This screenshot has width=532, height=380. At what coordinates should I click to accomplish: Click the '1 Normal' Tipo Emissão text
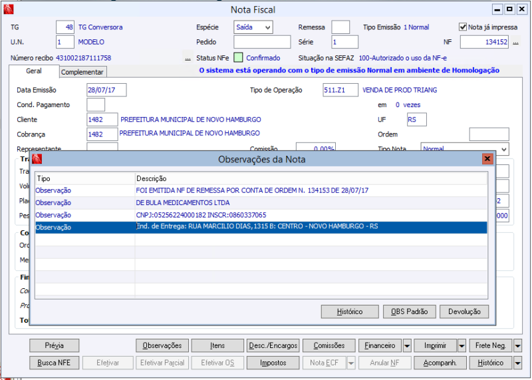(416, 27)
